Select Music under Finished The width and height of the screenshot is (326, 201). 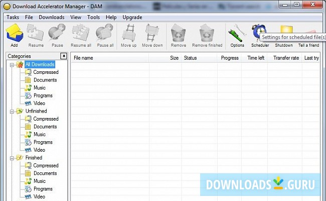tap(40, 181)
